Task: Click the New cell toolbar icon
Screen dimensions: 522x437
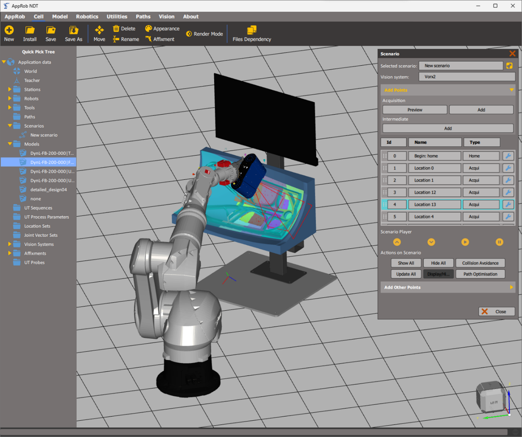Action: tap(9, 30)
